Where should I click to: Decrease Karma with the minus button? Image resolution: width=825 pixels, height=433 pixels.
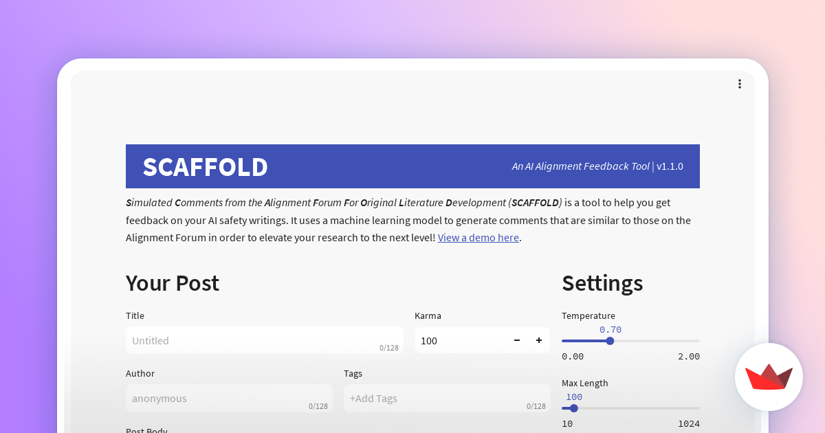coord(517,340)
